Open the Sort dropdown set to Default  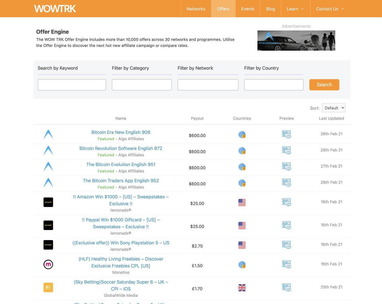click(x=334, y=108)
